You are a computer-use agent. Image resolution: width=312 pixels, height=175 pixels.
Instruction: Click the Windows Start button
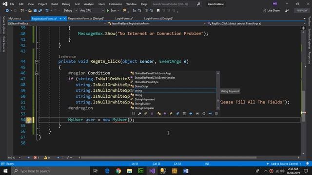click(x=5, y=171)
